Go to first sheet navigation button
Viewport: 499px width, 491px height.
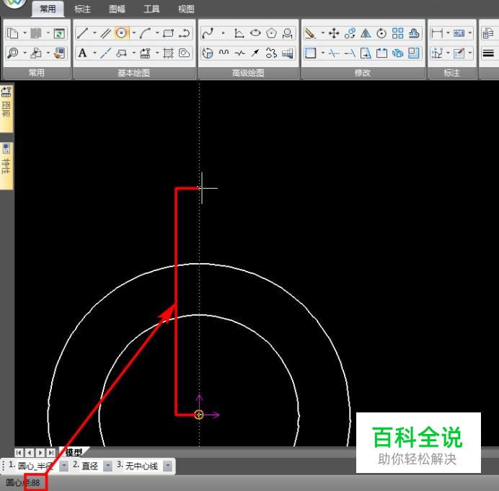19,452
